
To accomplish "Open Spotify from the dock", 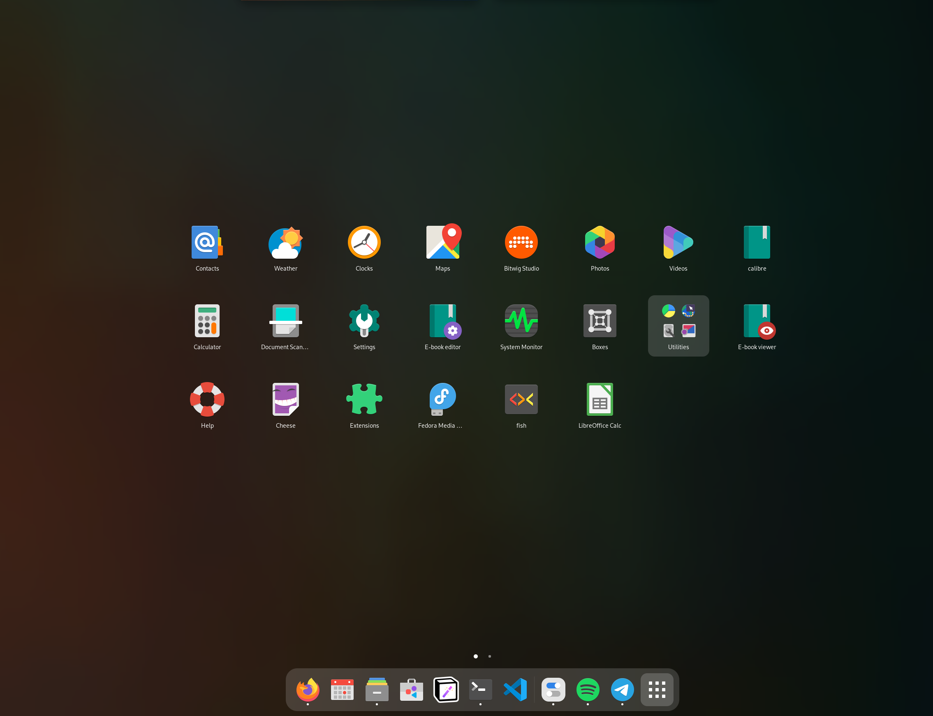I will (x=588, y=690).
